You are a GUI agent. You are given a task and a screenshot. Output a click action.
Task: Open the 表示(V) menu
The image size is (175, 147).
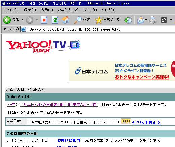coord(47,10)
